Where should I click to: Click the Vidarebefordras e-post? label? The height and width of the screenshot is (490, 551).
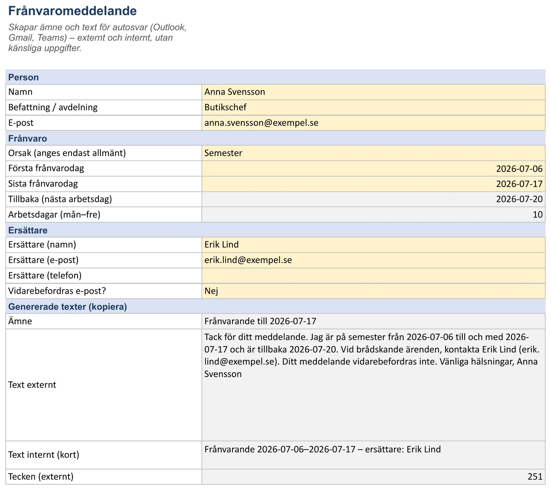(x=57, y=291)
